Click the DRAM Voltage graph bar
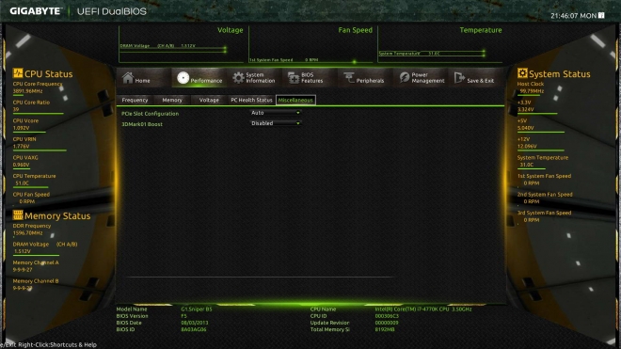The width and height of the screenshot is (621, 349). click(x=173, y=50)
